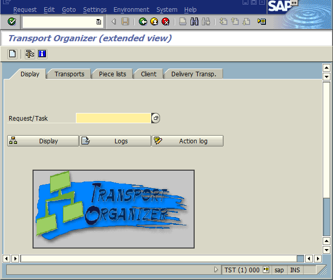Click the TST (1) 000 status field
This screenshot has width=333, height=280.
click(242, 270)
